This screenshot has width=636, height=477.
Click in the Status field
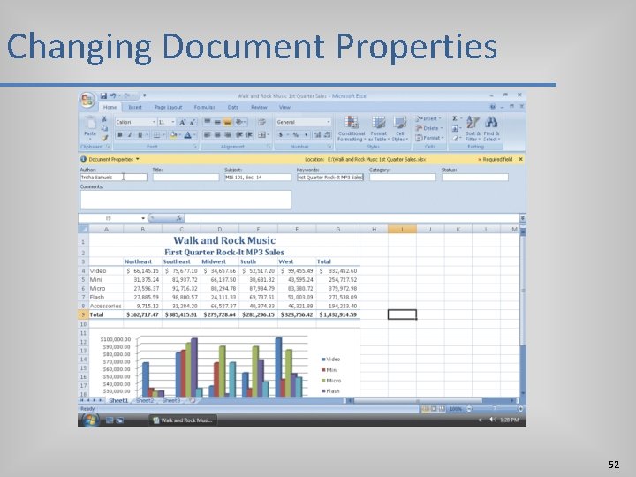point(475,178)
